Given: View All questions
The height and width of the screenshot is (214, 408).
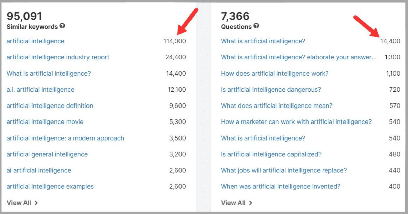Looking at the screenshot, I should 233,203.
